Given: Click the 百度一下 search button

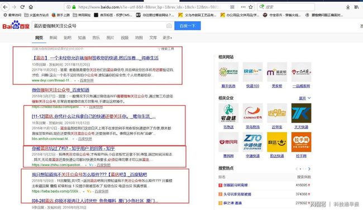Looking at the screenshot, I should pos(188,26).
